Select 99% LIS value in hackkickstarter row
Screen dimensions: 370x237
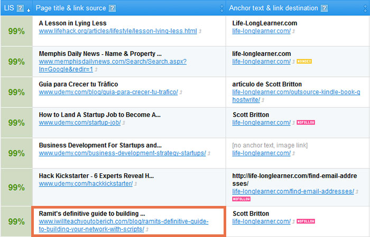point(16,187)
